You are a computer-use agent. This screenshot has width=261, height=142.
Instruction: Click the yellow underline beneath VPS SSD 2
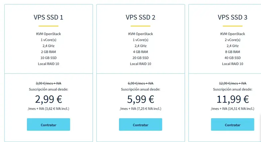coord(141,26)
